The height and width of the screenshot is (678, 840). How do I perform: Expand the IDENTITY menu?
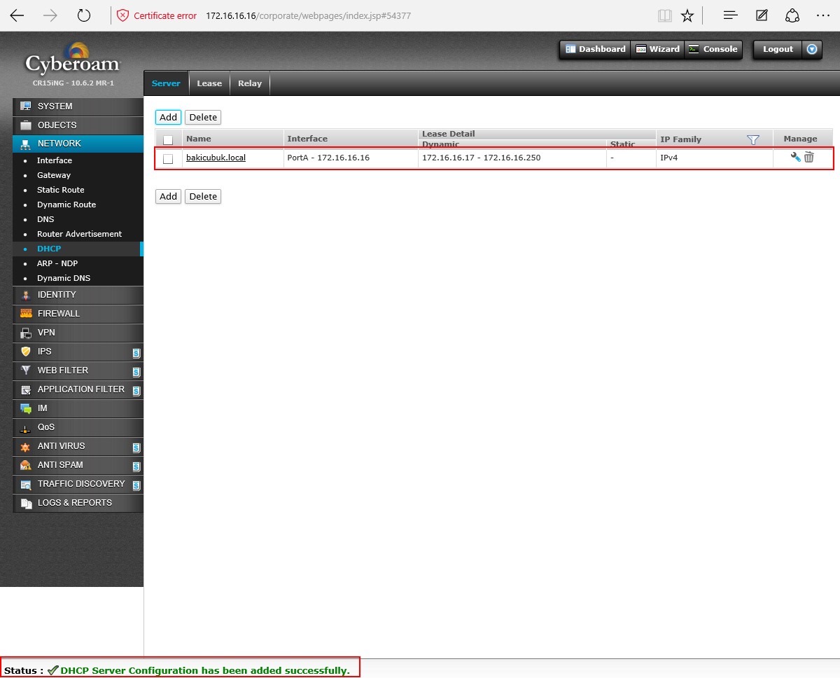[x=78, y=295]
